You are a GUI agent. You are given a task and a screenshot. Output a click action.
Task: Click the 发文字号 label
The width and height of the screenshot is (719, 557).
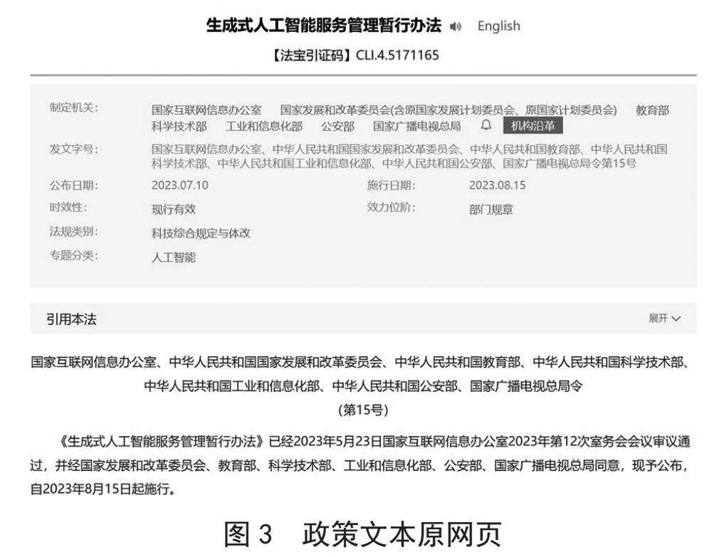pos(74,149)
